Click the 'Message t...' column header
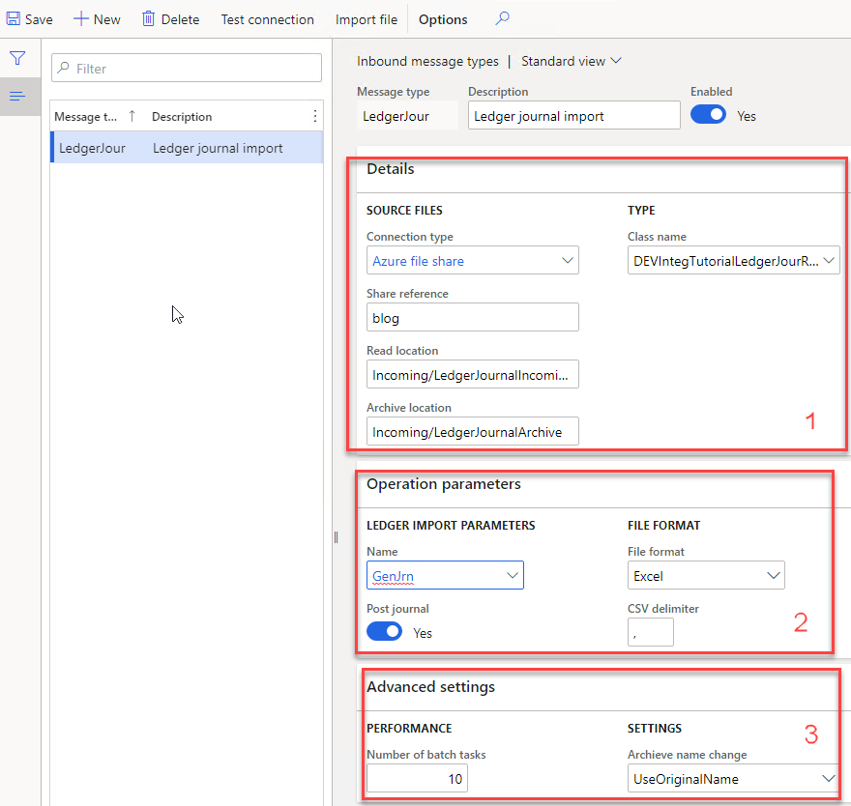Image resolution: width=851 pixels, height=806 pixels. click(x=85, y=117)
